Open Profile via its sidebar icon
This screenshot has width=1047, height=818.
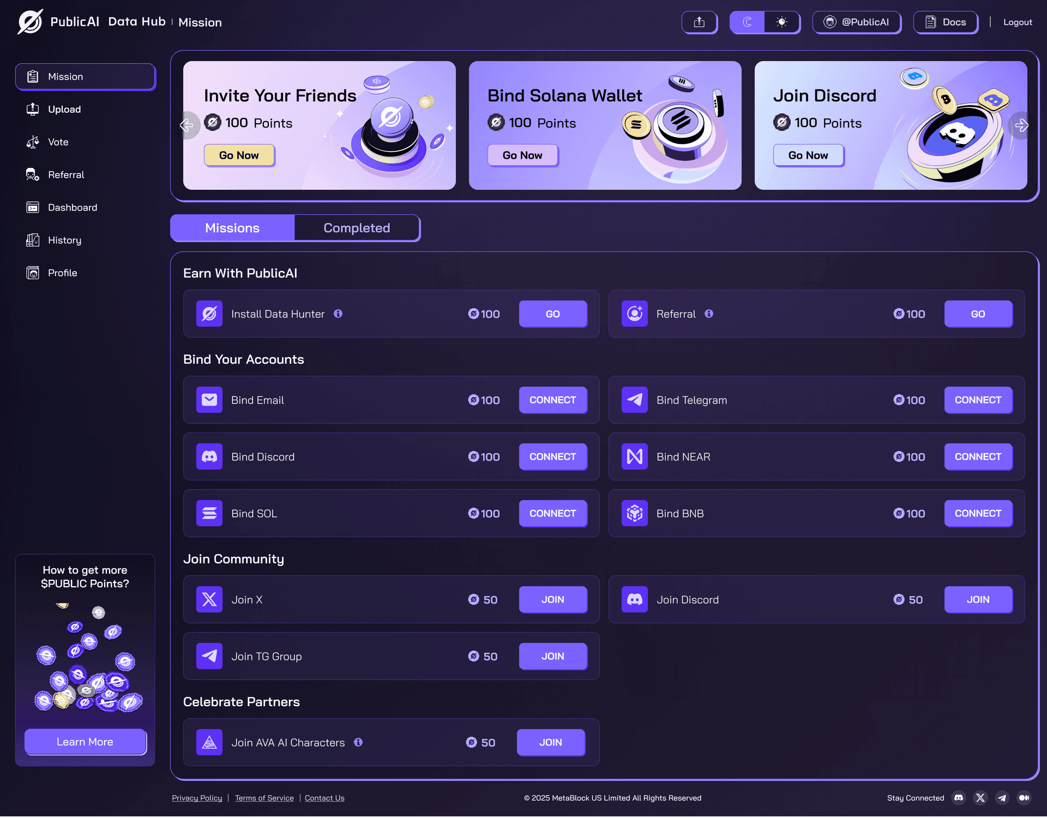point(32,273)
